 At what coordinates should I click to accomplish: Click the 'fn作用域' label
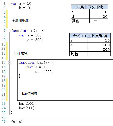[x=21, y=53]
